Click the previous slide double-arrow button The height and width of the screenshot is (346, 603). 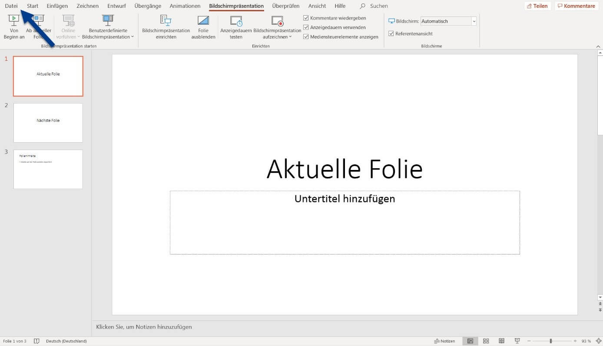coord(600,304)
